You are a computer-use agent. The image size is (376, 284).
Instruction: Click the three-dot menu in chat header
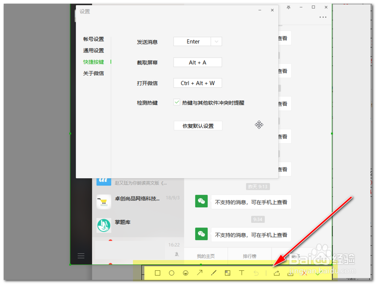coord(323,17)
